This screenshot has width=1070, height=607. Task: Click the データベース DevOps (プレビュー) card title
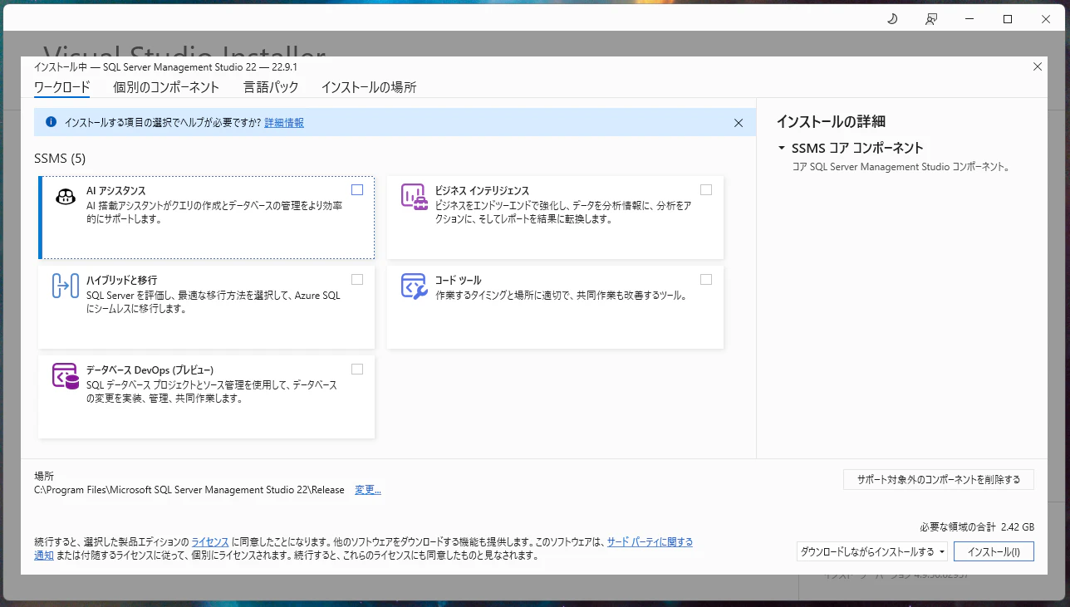point(150,370)
